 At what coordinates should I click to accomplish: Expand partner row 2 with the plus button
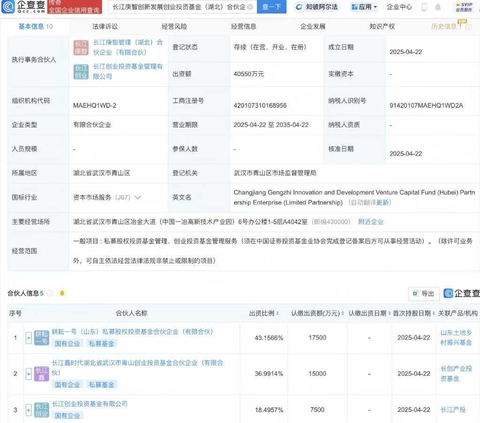29,374
